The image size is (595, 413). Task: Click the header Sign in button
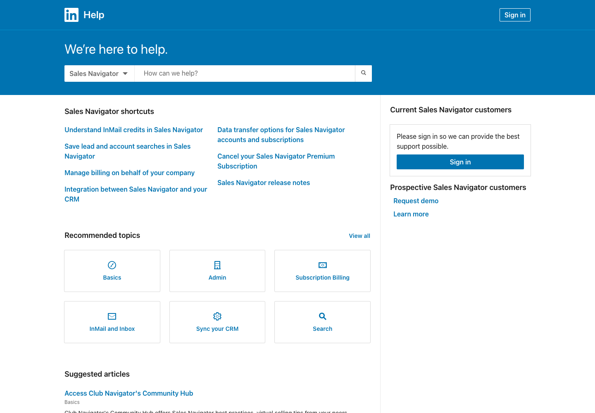coord(515,15)
